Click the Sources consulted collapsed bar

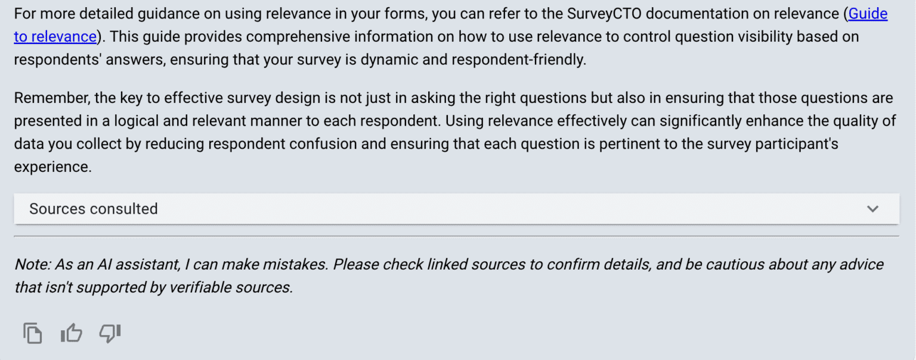(456, 209)
